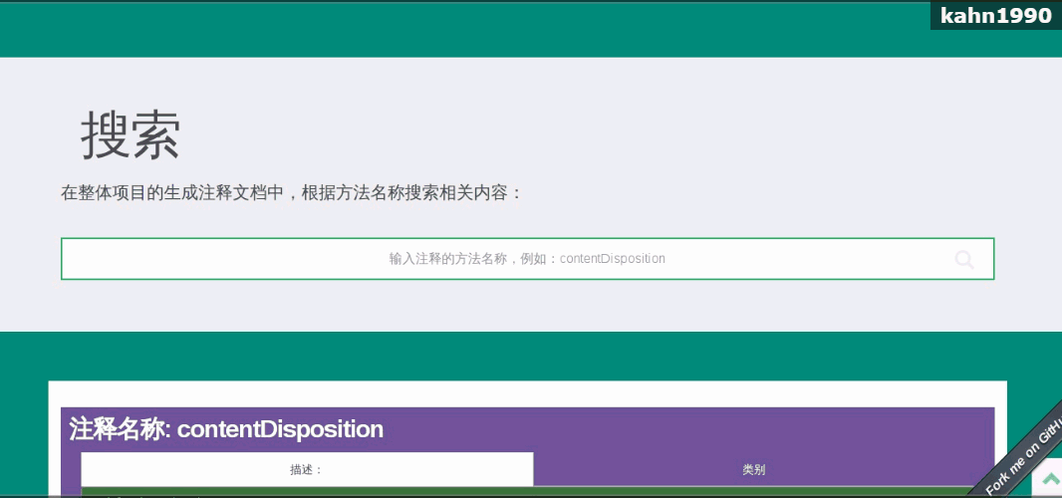
Task: Click the kahn1990 label
Action: (x=995, y=16)
